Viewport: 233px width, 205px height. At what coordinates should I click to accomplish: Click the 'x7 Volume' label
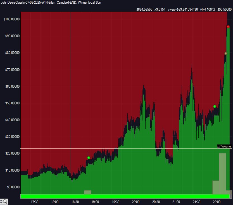pyautogui.click(x=224, y=146)
